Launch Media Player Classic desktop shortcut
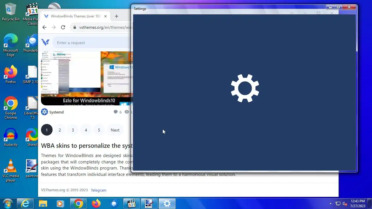This screenshot has height=209, width=372. pos(31,14)
